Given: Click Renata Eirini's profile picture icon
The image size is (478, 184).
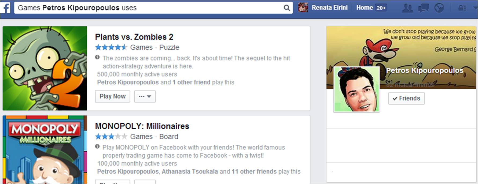Looking at the screenshot, I should coord(303,8).
